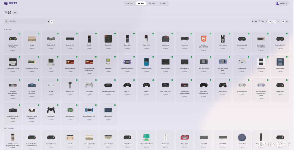Select the three-circles group-by option
Screen dimensions: 294x150
263,21
